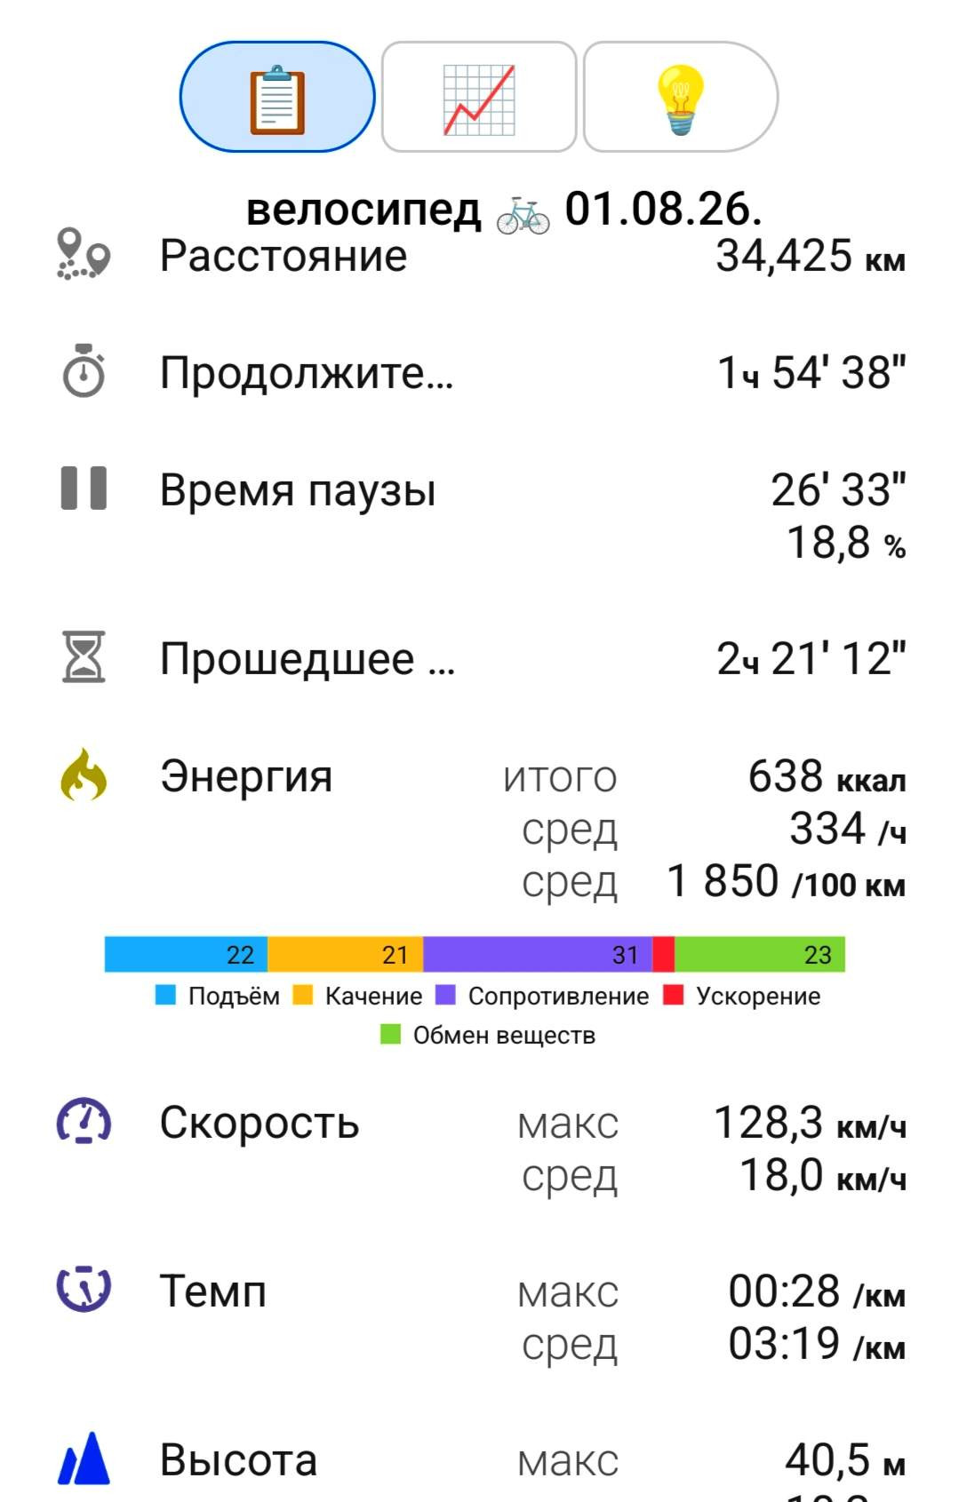Viewport: 959px width, 1502px height.
Task: Tap the max speed 128,3 км/ч value
Action: 810,1122
